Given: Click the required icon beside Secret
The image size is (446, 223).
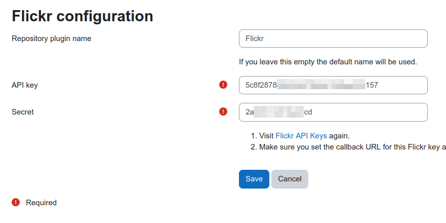Looking at the screenshot, I should (x=223, y=111).
